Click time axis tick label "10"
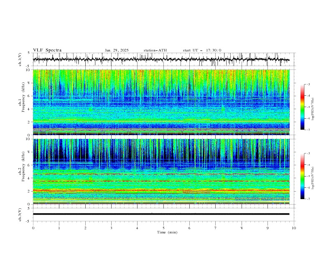 [x=294, y=228]
